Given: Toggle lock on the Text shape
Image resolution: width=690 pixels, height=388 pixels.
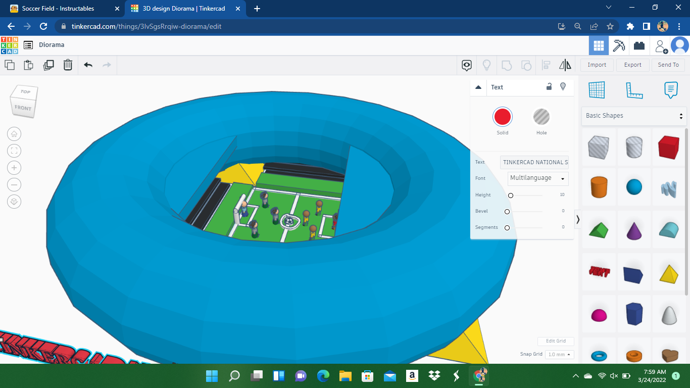Looking at the screenshot, I should [549, 87].
